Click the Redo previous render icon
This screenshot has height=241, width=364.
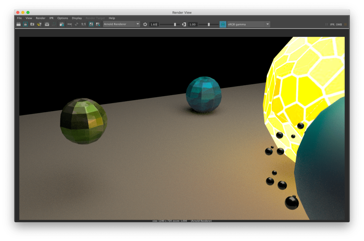click(x=19, y=24)
